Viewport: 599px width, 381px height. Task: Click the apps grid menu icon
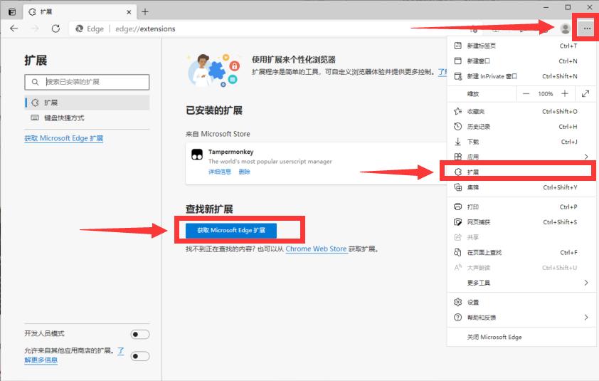click(457, 157)
